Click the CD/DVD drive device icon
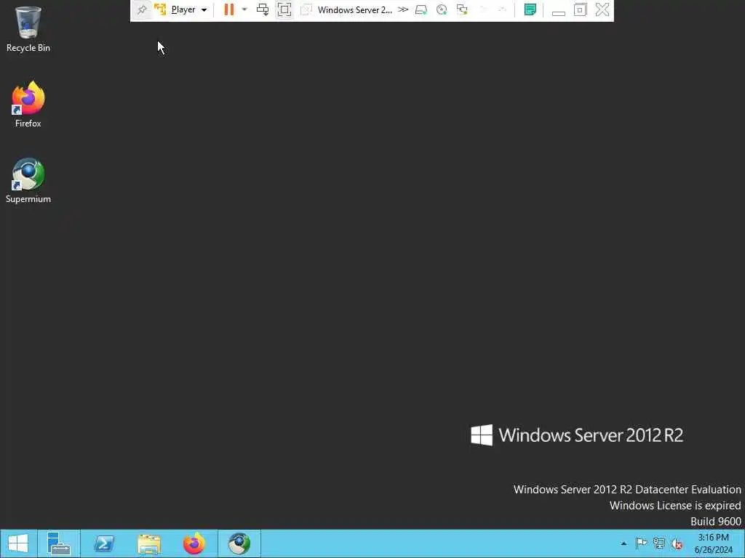 tap(442, 9)
